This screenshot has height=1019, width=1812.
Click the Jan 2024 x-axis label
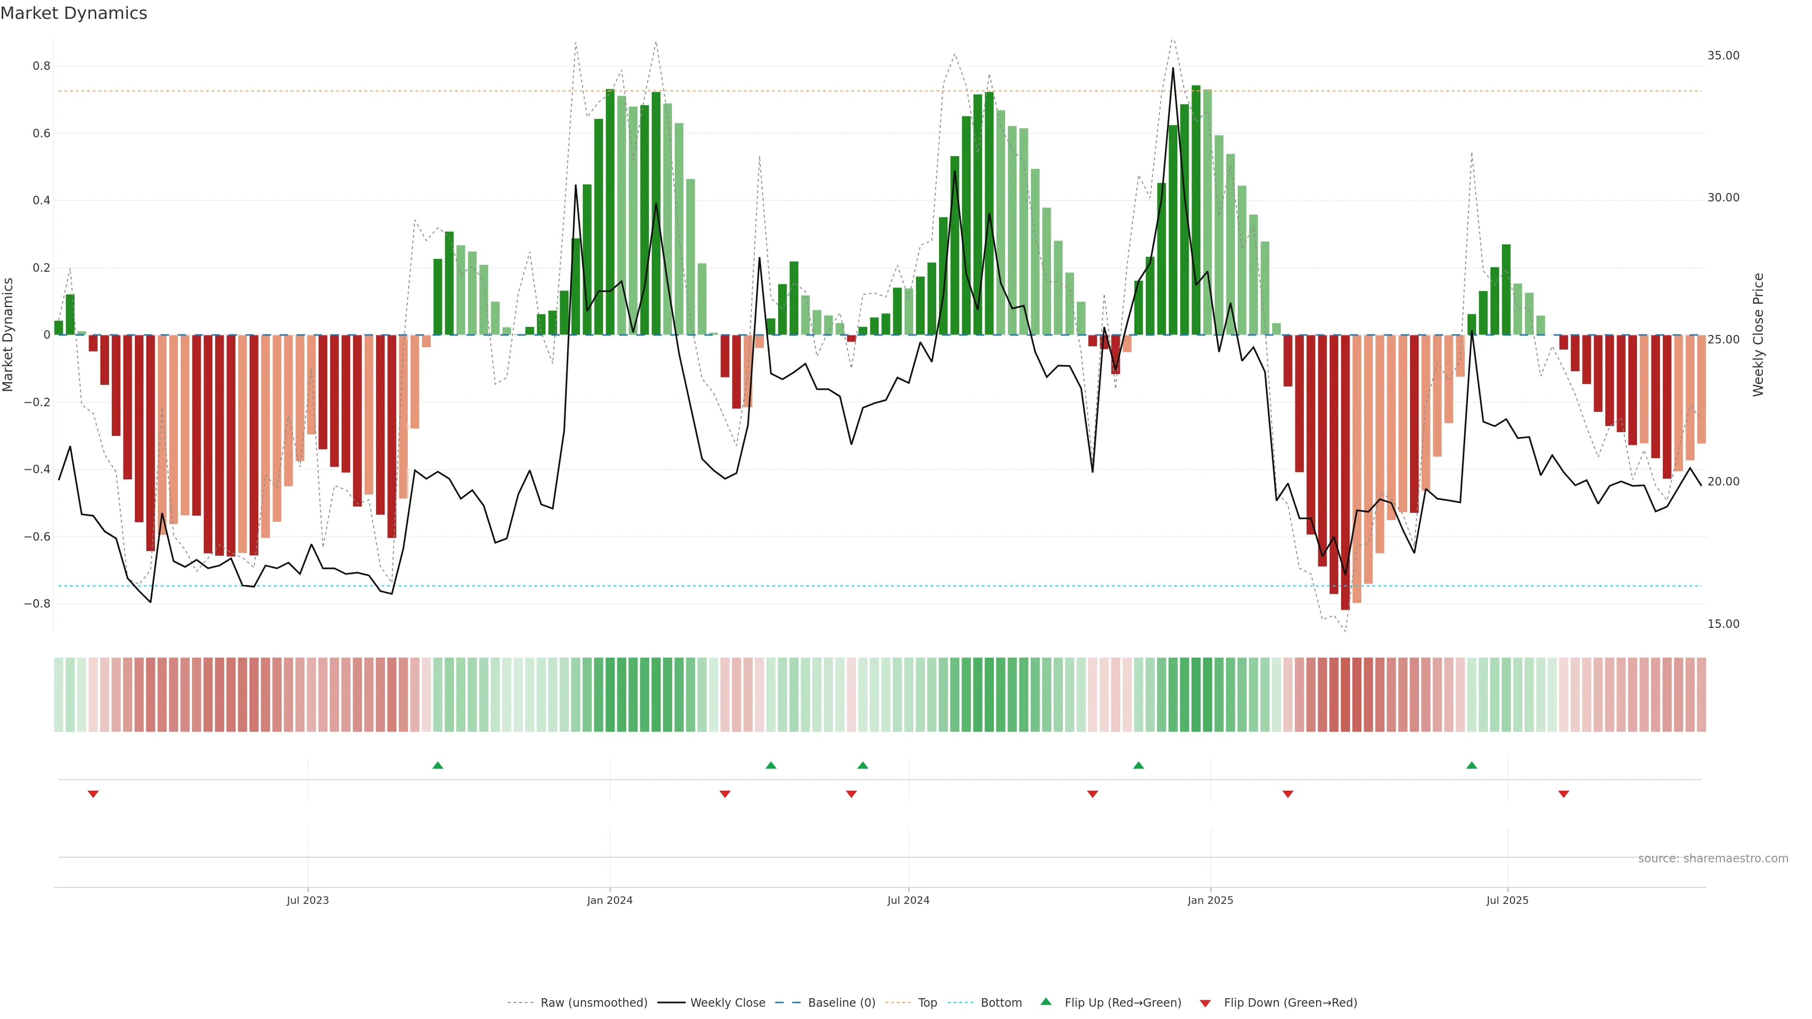[x=609, y=900]
